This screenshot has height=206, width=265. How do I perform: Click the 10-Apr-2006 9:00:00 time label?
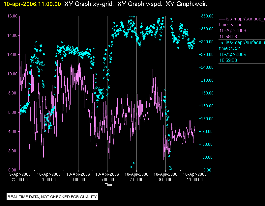pyautogui.click(x=165, y=177)
